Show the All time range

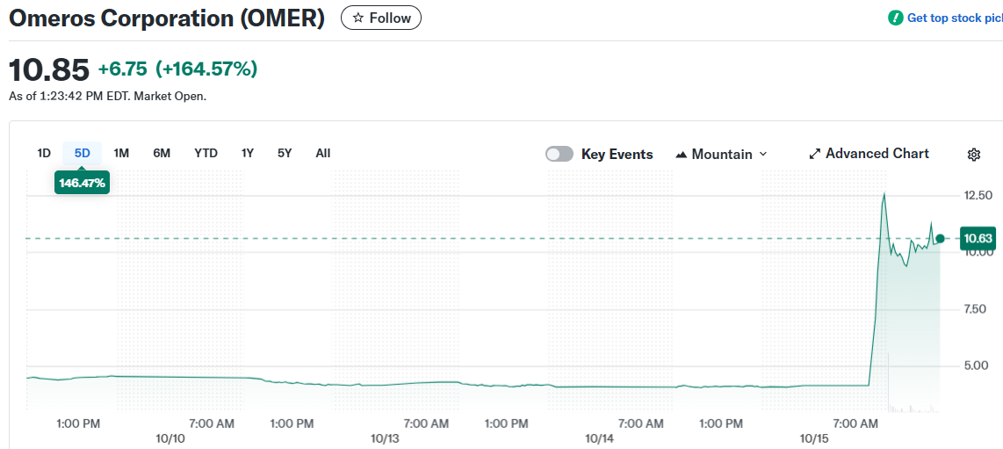pyautogui.click(x=323, y=153)
